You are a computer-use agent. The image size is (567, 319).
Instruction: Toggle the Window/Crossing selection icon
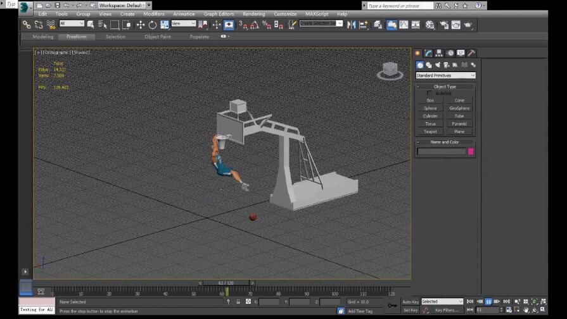pos(127,25)
